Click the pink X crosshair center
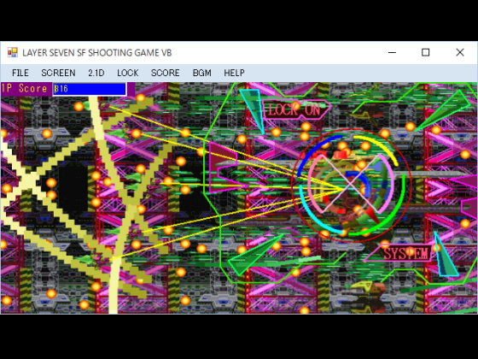 [x=350, y=184]
